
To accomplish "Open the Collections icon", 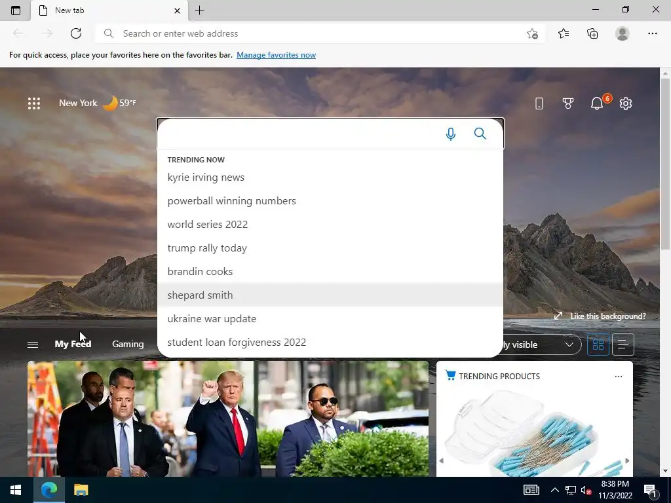I will [x=592, y=33].
